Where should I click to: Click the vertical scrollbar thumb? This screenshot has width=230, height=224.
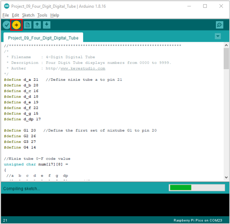[226, 58]
